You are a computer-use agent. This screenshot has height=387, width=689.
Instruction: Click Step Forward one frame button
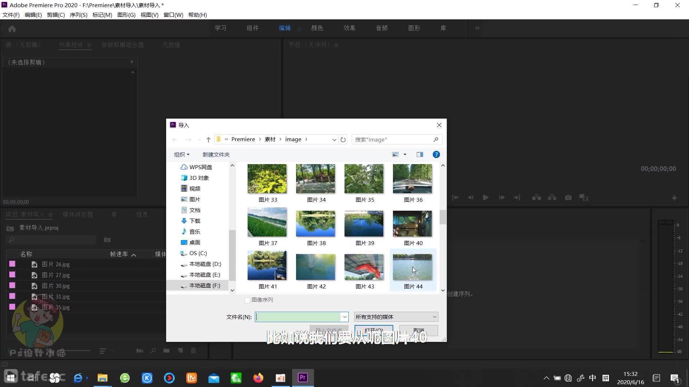click(x=502, y=197)
